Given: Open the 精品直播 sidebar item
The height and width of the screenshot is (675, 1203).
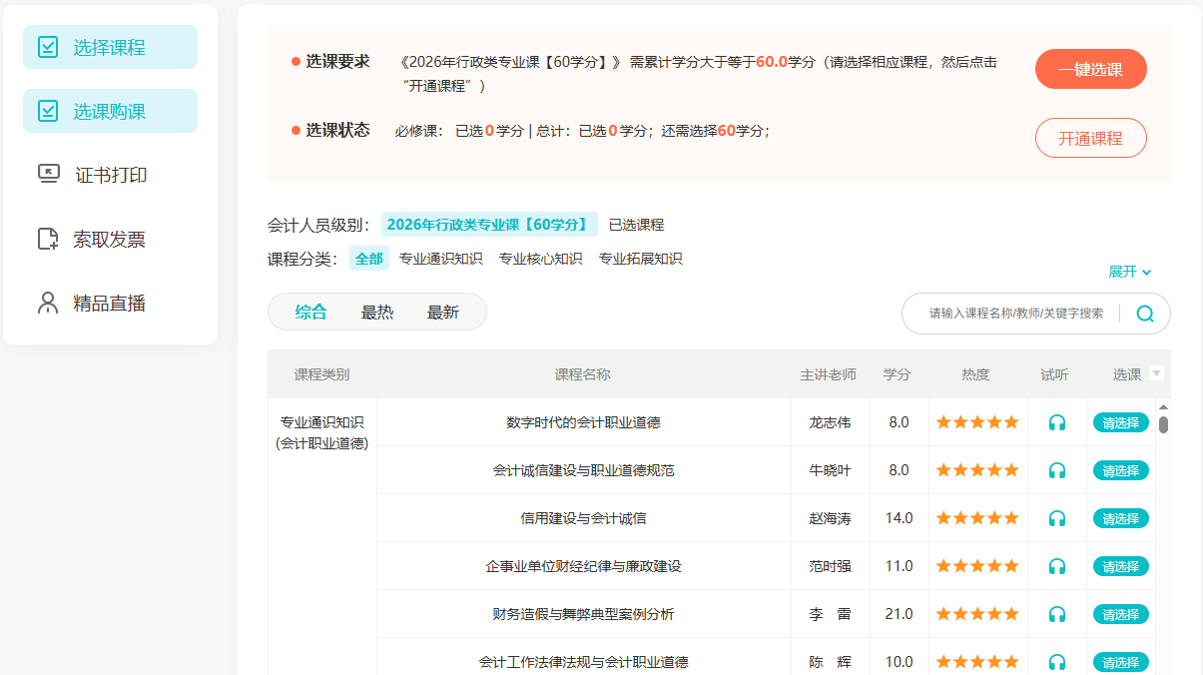Looking at the screenshot, I should coord(110,303).
